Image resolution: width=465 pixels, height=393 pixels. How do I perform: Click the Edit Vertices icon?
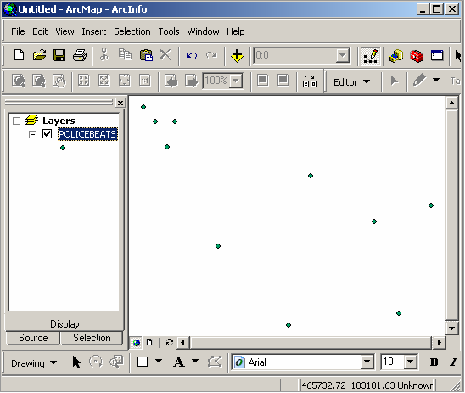(215, 362)
